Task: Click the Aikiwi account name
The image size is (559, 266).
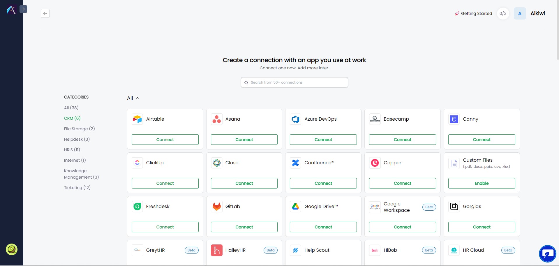Action: point(538,13)
